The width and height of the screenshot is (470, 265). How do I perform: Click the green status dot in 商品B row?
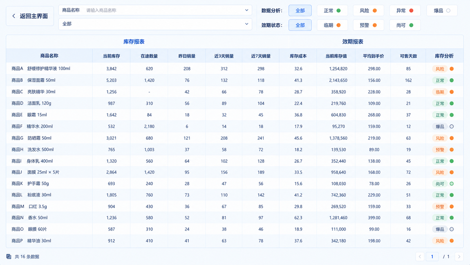tap(452, 81)
